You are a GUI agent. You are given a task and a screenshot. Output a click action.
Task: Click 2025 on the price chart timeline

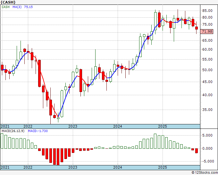click(163, 126)
